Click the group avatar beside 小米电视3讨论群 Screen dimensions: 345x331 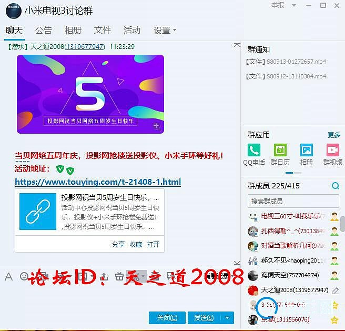(14, 11)
